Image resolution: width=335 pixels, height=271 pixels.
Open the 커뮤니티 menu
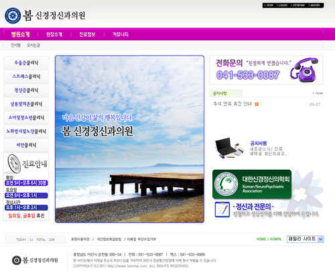[x=121, y=34]
